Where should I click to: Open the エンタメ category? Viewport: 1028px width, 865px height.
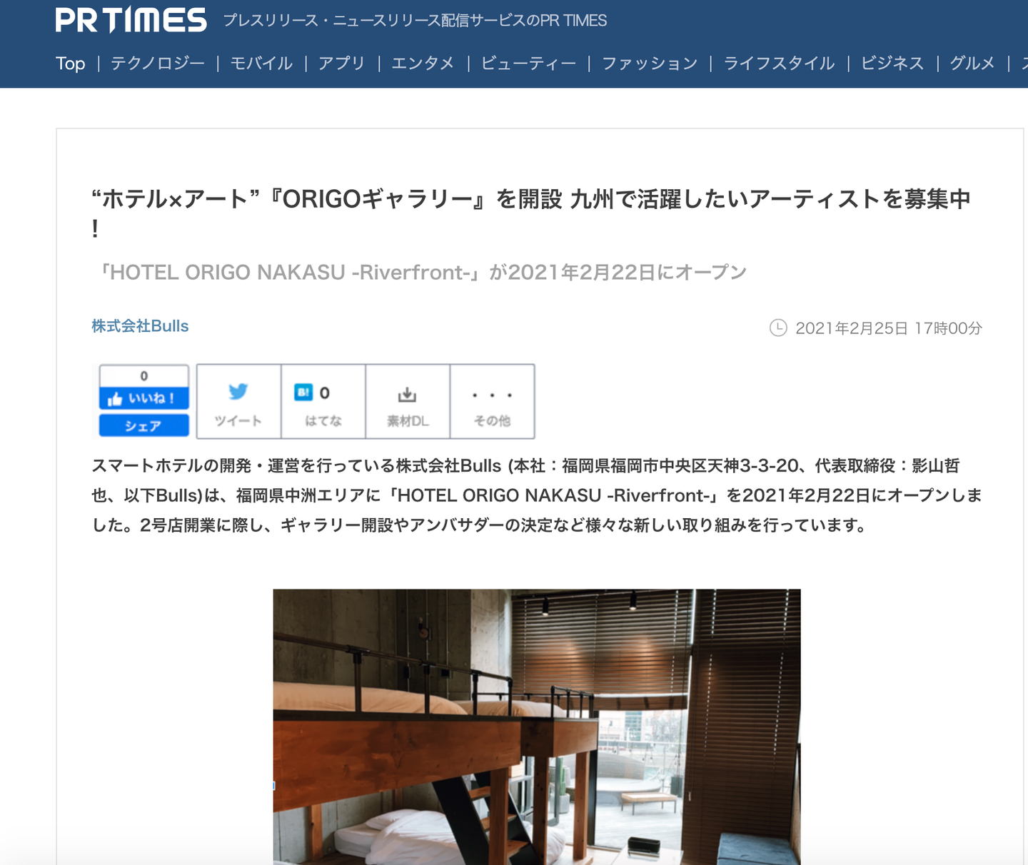tap(423, 64)
